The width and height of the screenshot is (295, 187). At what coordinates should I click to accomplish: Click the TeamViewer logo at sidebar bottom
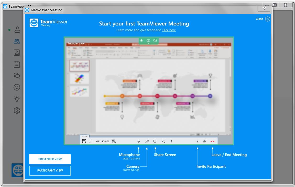pos(17,170)
